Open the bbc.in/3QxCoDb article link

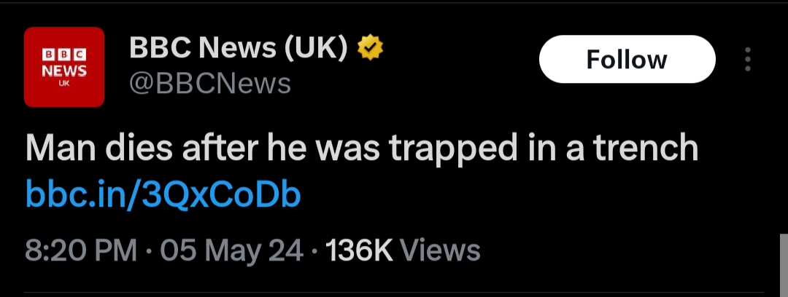pyautogui.click(x=163, y=195)
